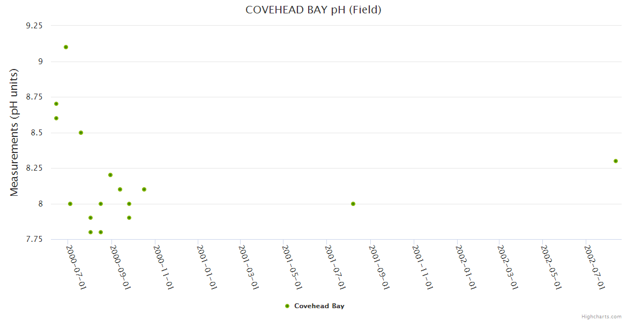
Task: Open the Highcharts.com credits link
Action: click(601, 317)
